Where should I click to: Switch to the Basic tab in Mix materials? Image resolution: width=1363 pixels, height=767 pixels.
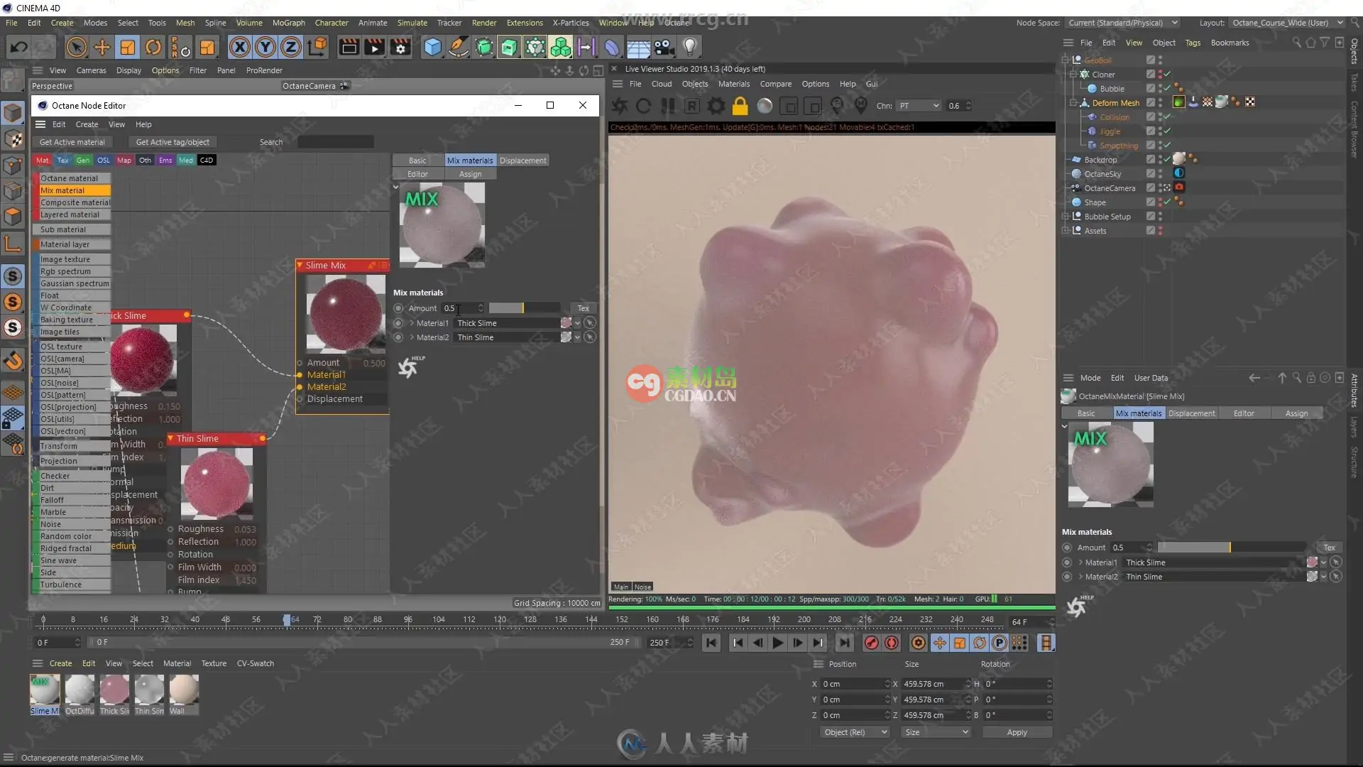417,160
